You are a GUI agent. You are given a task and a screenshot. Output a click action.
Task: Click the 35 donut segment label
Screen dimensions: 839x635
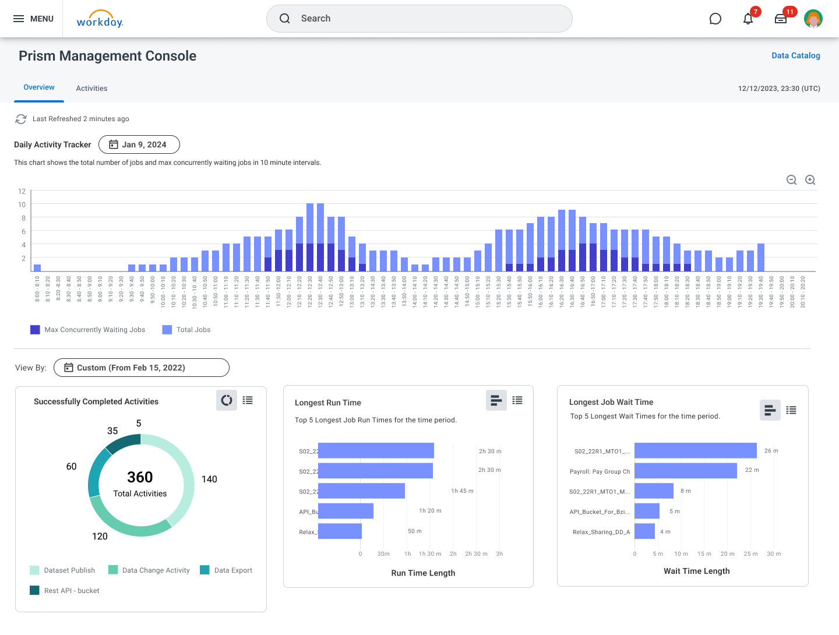point(112,431)
